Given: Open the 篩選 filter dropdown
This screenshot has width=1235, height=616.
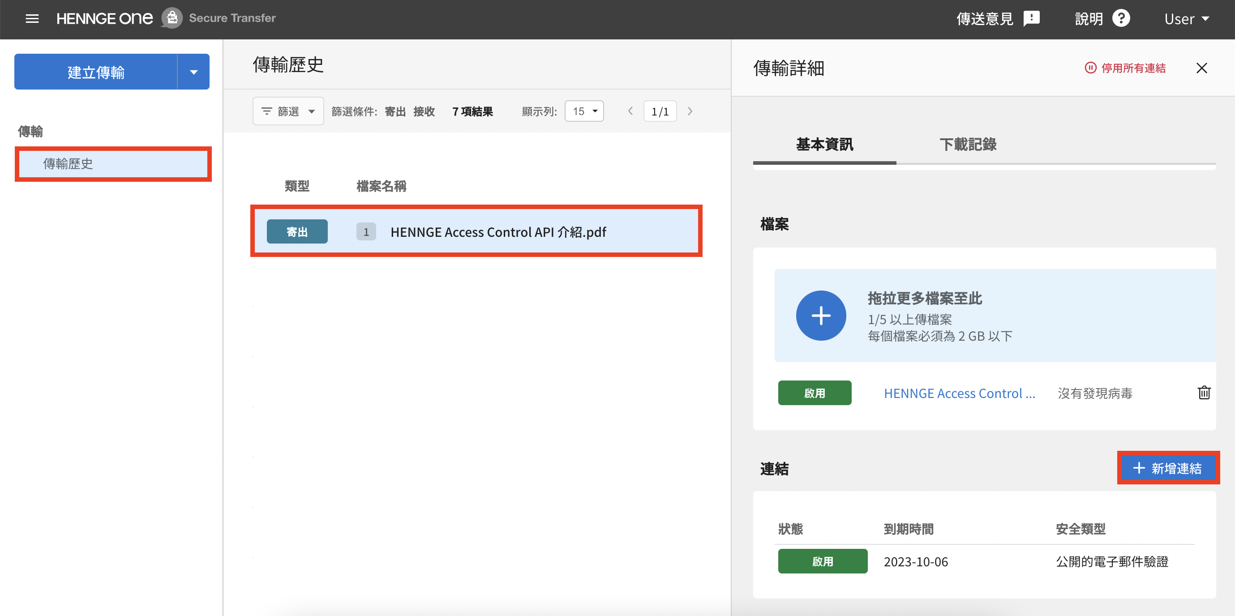Looking at the screenshot, I should point(288,111).
